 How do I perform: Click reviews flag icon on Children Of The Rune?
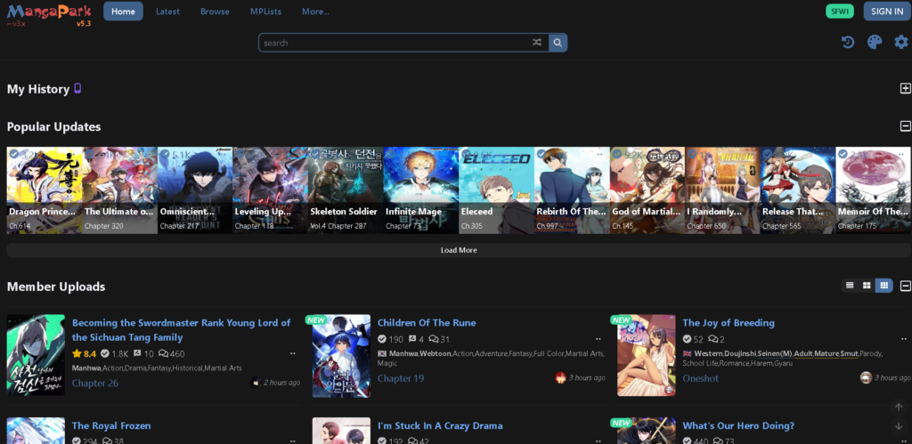(x=412, y=339)
